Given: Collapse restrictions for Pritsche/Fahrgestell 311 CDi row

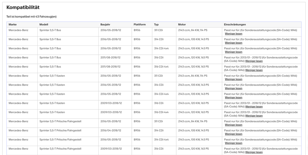Looking at the screenshot, I should coord(233,125).
